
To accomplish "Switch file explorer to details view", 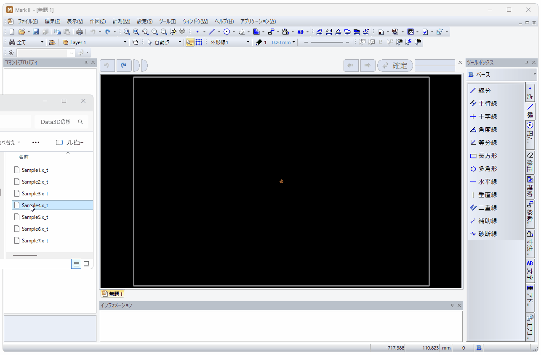I will click(x=76, y=264).
